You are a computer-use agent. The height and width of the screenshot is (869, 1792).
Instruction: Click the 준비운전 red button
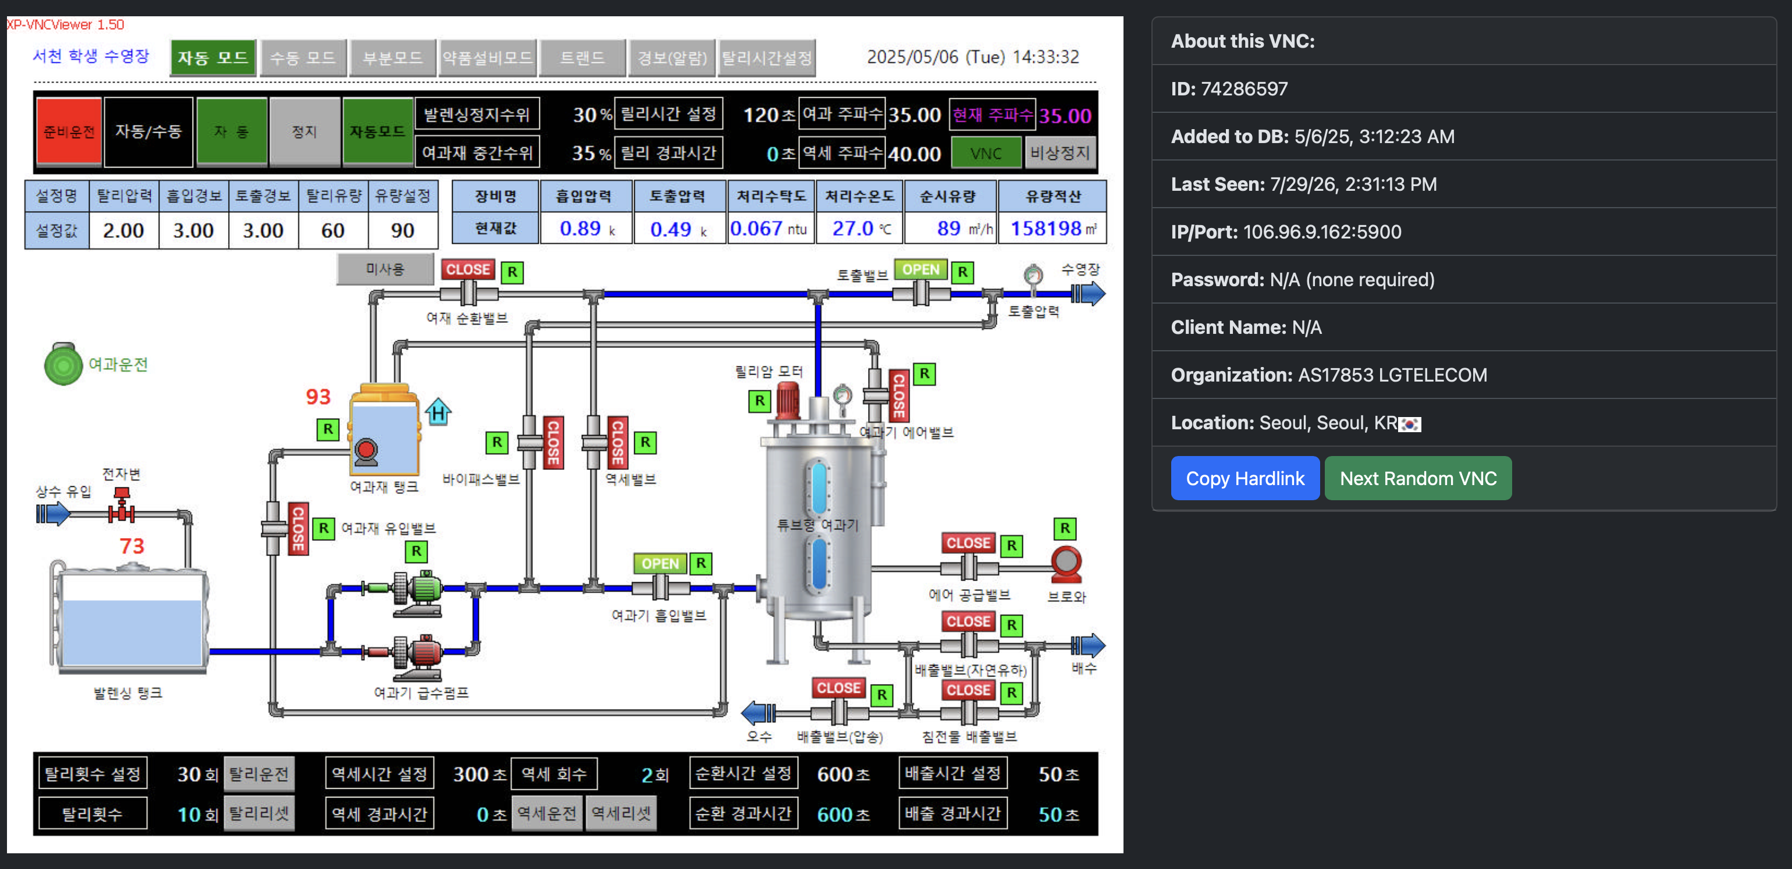click(x=69, y=131)
